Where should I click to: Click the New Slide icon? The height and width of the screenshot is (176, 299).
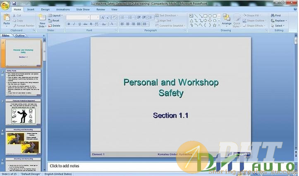(x=42, y=17)
